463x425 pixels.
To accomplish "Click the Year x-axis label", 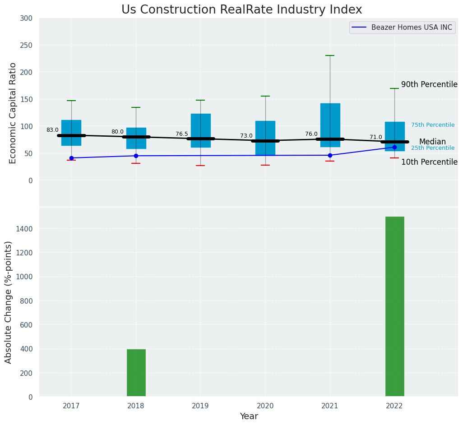I will click(x=249, y=416).
